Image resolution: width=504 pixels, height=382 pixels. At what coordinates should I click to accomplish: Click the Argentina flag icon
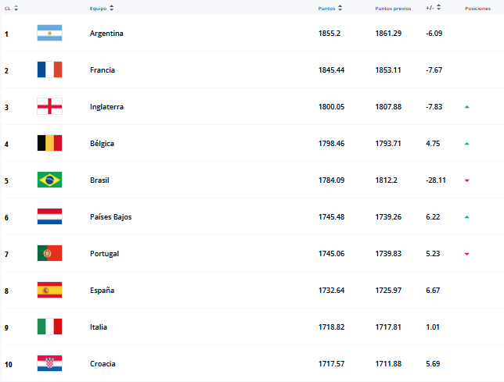(49, 33)
